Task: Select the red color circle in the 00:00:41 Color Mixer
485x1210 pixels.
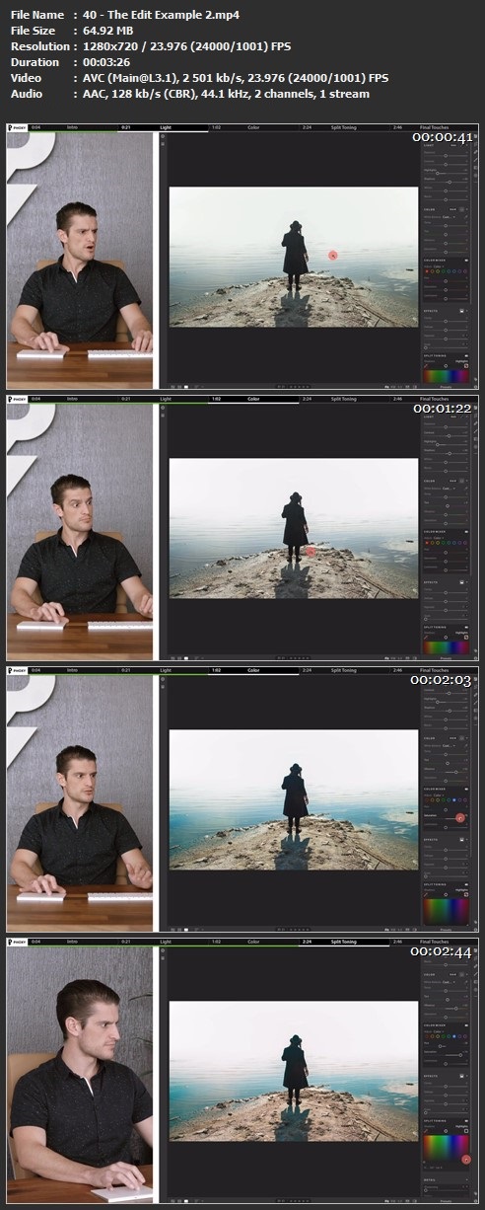Action: point(427,271)
